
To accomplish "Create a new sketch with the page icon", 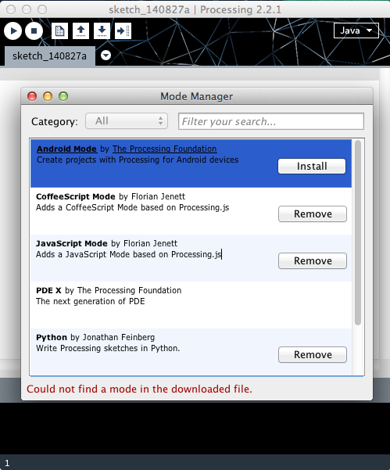I will (59, 30).
